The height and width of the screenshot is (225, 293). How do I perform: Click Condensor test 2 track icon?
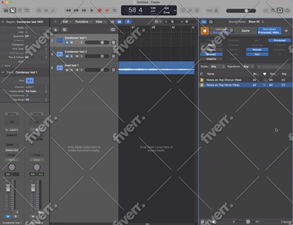pos(59,54)
